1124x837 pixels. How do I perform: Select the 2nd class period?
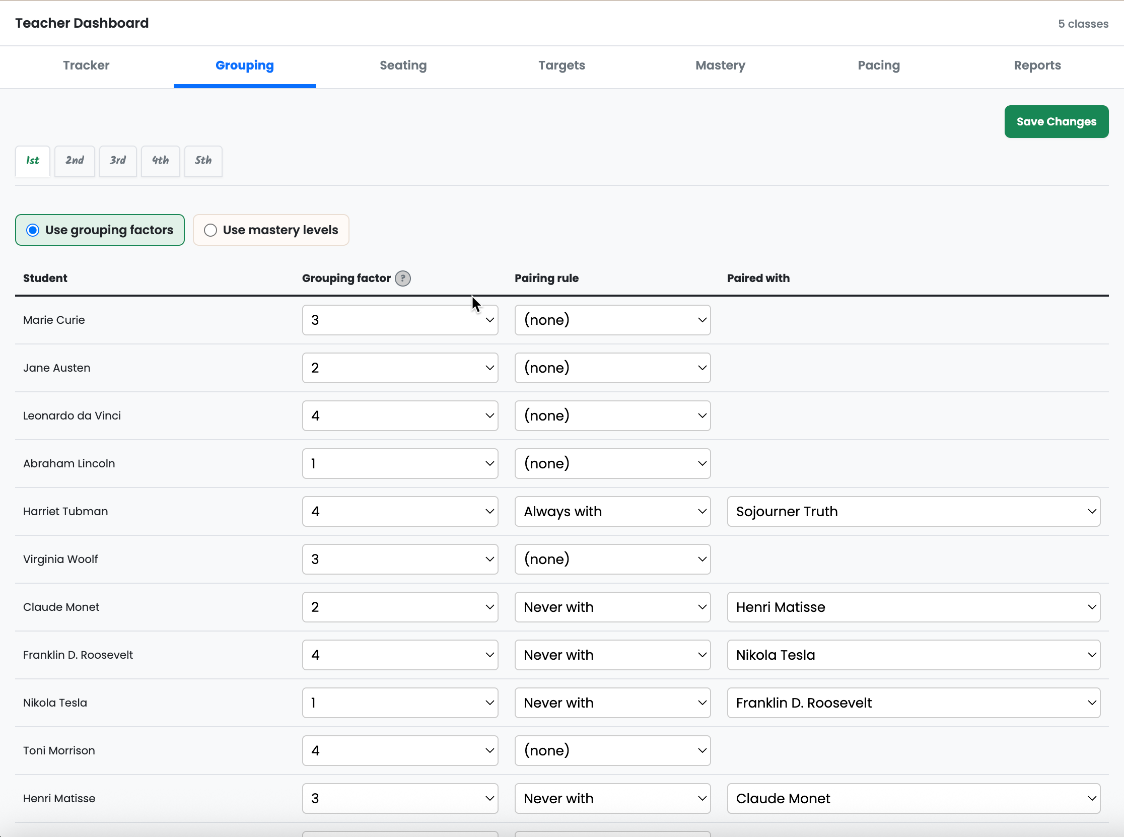(75, 161)
